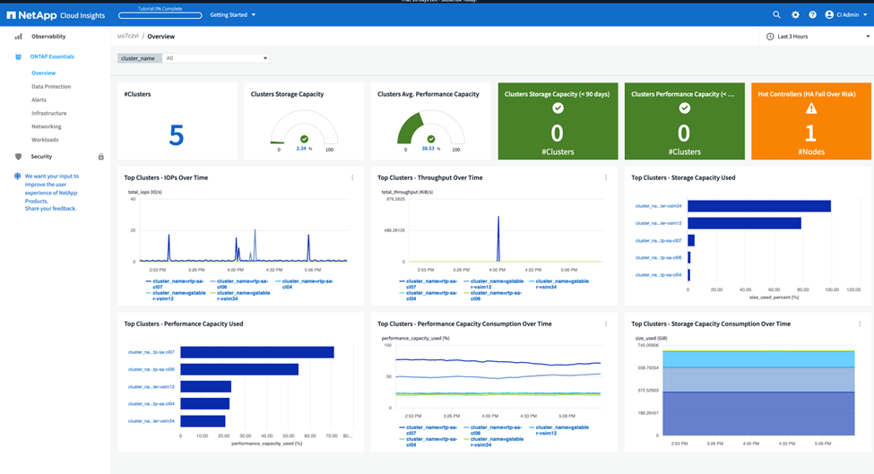Open kebab menu on Throughput Over Time chart
Viewport: 874px width, 474px height.
pos(606,177)
